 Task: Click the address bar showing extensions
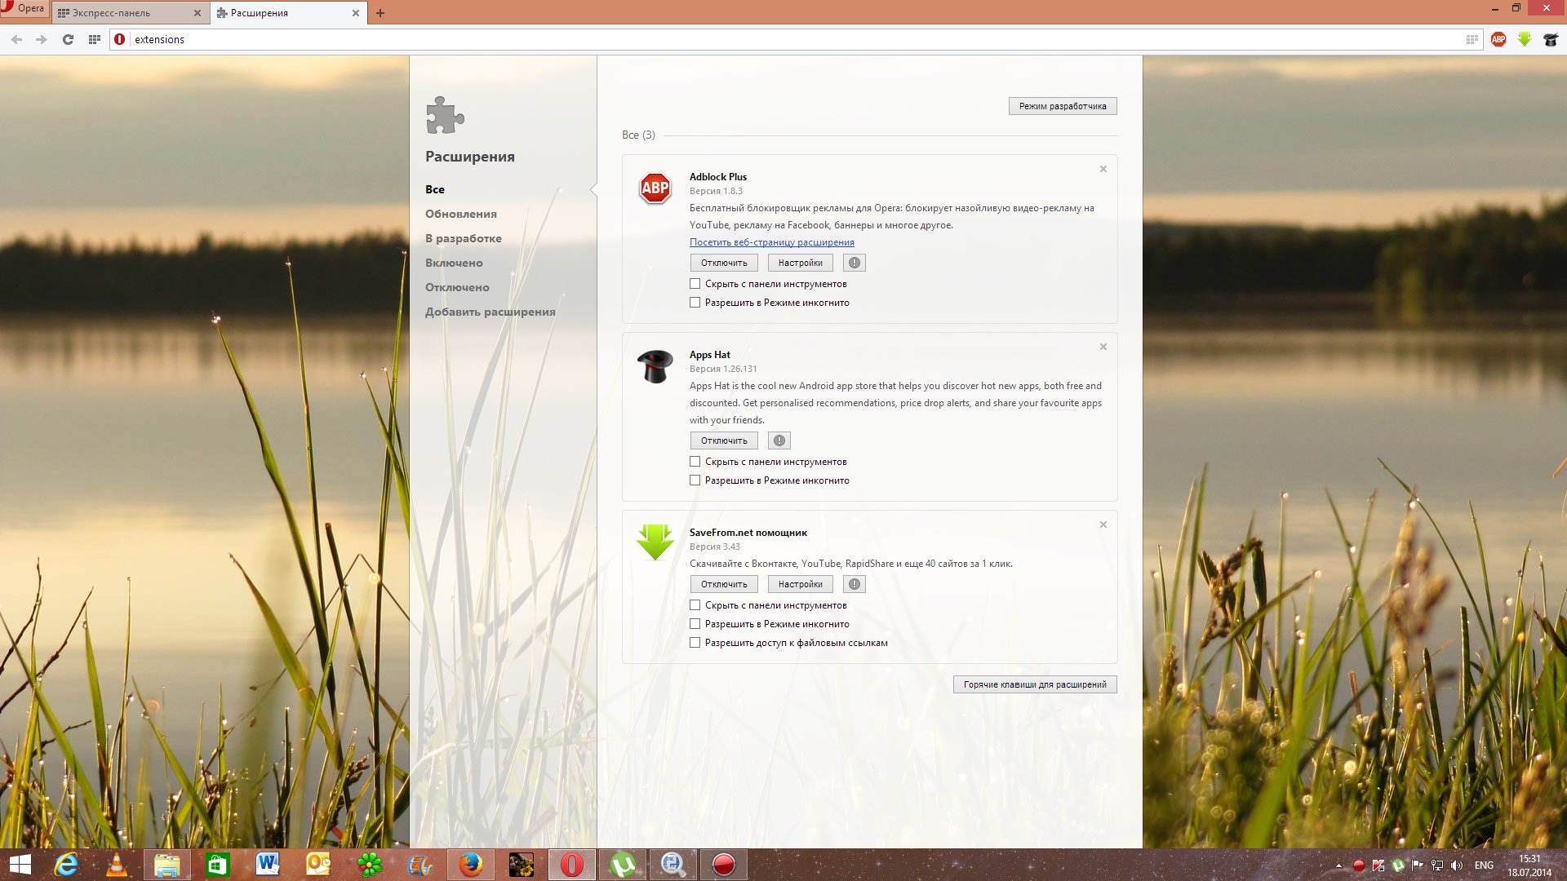[x=735, y=39]
